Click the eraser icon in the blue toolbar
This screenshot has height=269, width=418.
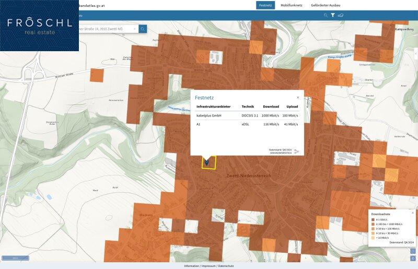coord(341,16)
